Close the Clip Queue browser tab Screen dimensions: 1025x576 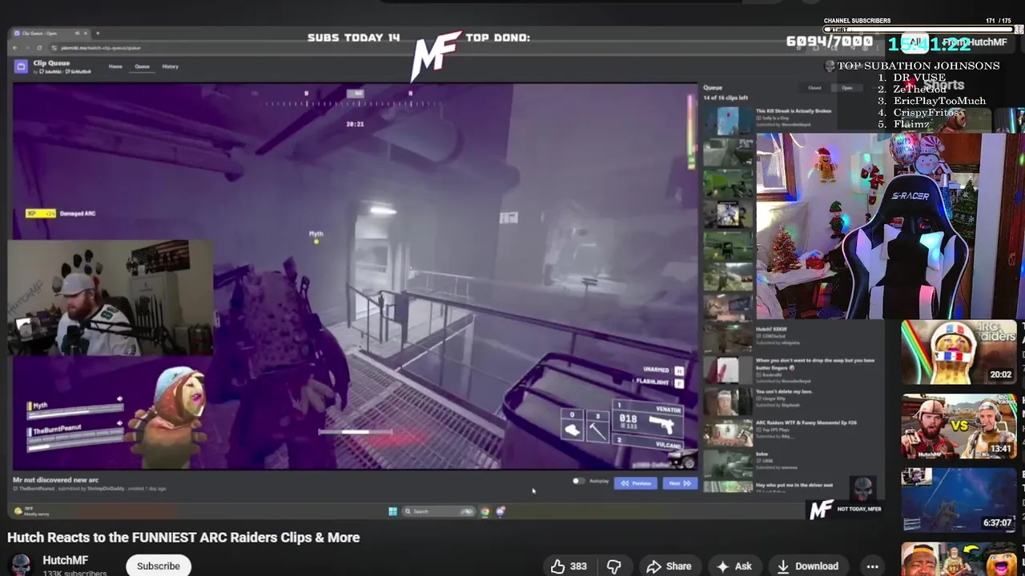(x=86, y=34)
